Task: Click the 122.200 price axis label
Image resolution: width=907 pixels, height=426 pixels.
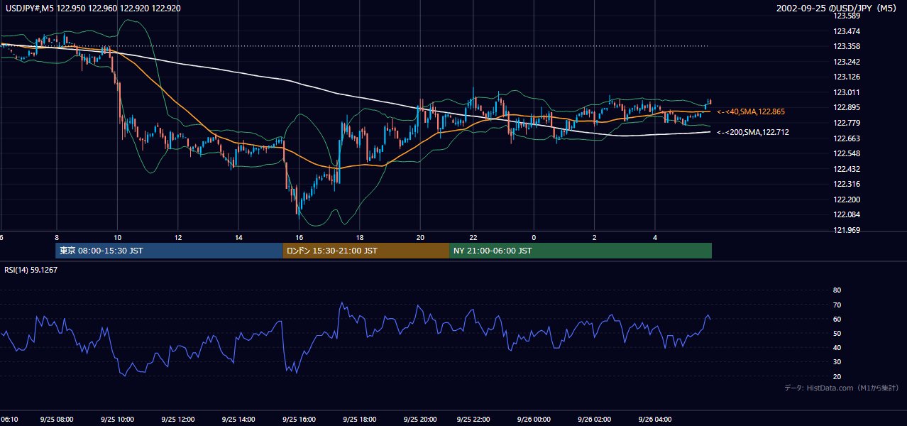Action: (x=847, y=200)
